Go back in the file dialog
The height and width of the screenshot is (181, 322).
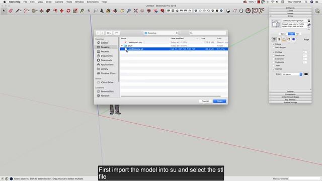[x=98, y=33]
